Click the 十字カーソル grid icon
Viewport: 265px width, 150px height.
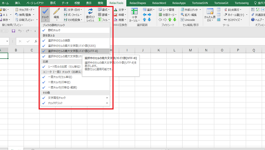click(x=134, y=11)
